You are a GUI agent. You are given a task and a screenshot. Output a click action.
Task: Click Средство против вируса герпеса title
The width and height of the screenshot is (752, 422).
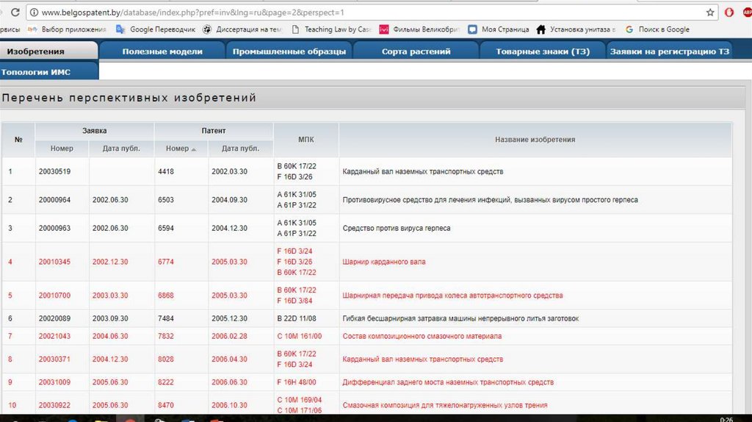pos(396,228)
